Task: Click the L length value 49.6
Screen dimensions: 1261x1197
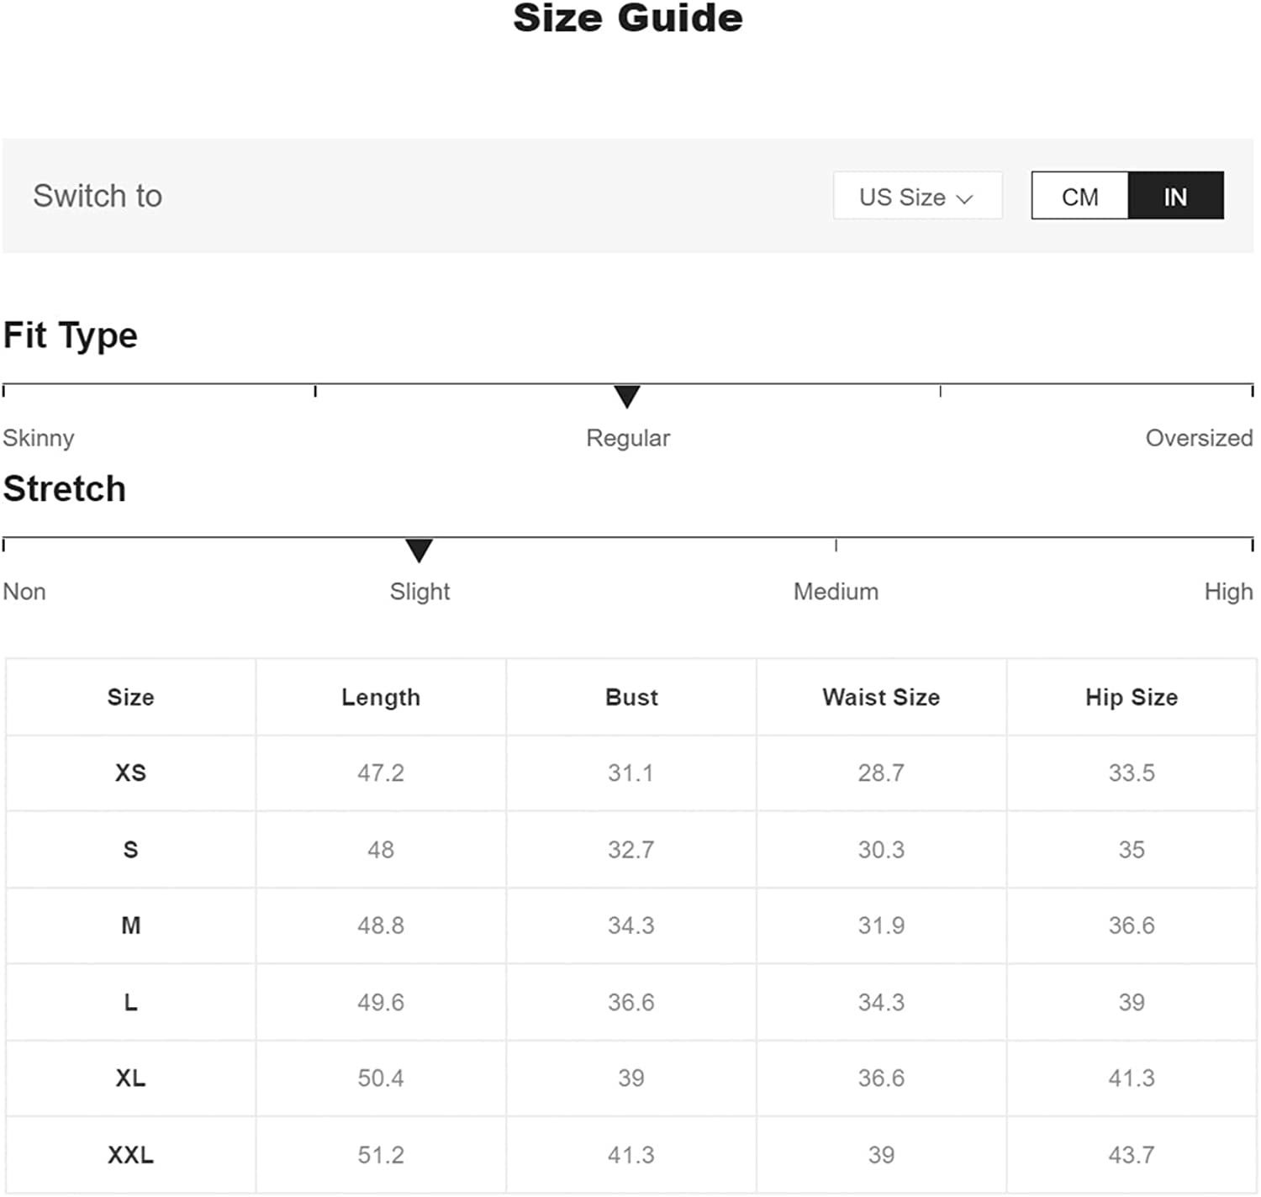Action: (x=381, y=1002)
